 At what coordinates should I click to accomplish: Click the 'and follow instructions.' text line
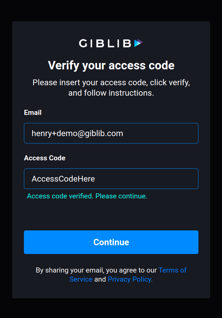tap(111, 93)
